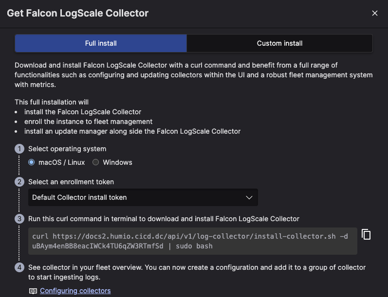
Task: Switch to the Custom install tab
Action: coord(279,43)
